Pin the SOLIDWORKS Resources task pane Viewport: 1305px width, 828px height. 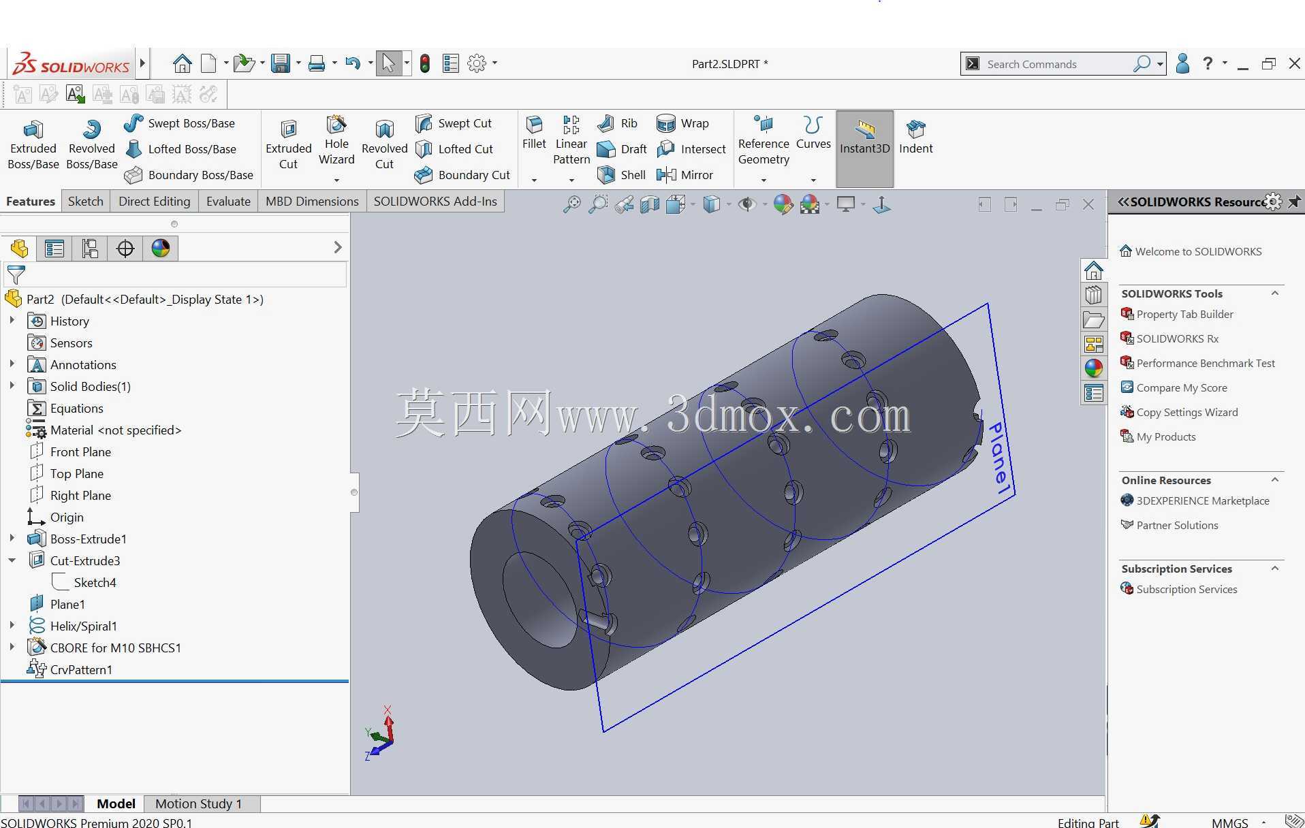tap(1294, 202)
